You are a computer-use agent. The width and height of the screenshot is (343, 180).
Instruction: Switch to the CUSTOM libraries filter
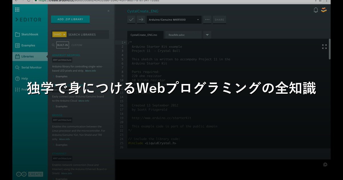(x=77, y=45)
